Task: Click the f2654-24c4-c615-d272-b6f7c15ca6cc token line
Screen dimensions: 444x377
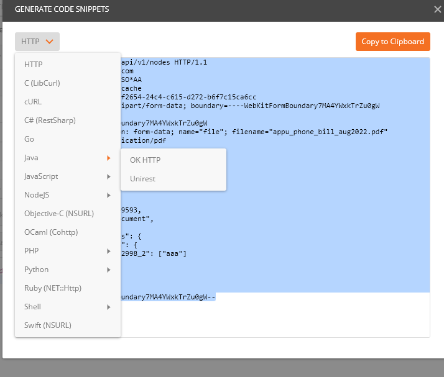Action: pos(188,97)
